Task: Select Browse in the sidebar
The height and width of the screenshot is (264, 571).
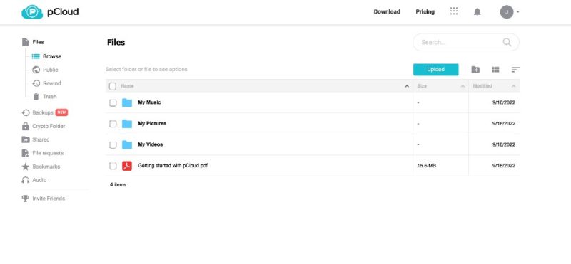Action: 52,56
